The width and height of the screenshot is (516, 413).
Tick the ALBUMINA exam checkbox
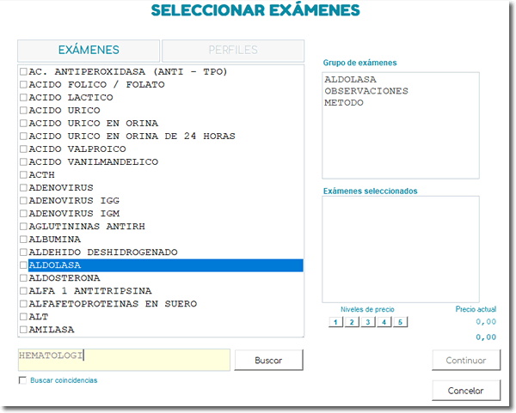[23, 240]
